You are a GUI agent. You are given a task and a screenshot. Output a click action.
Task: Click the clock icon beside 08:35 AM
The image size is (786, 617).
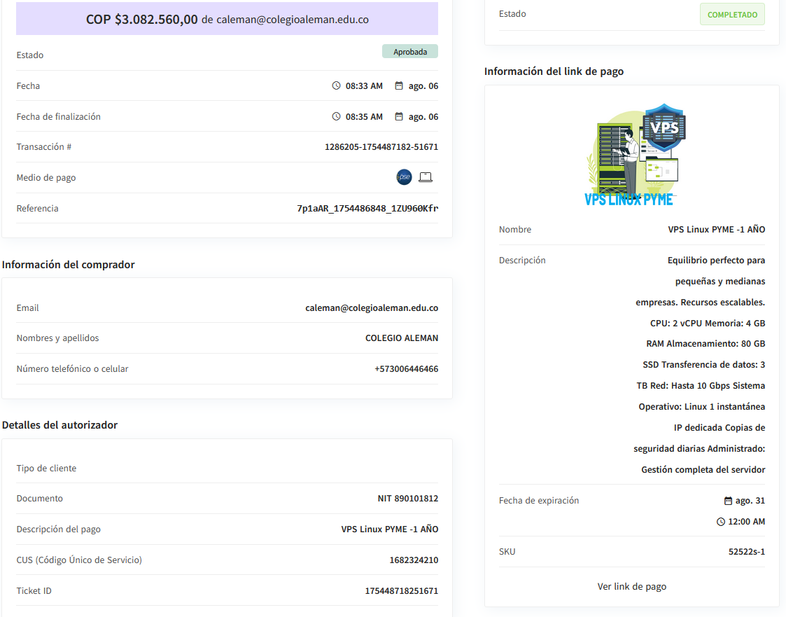pyautogui.click(x=336, y=117)
